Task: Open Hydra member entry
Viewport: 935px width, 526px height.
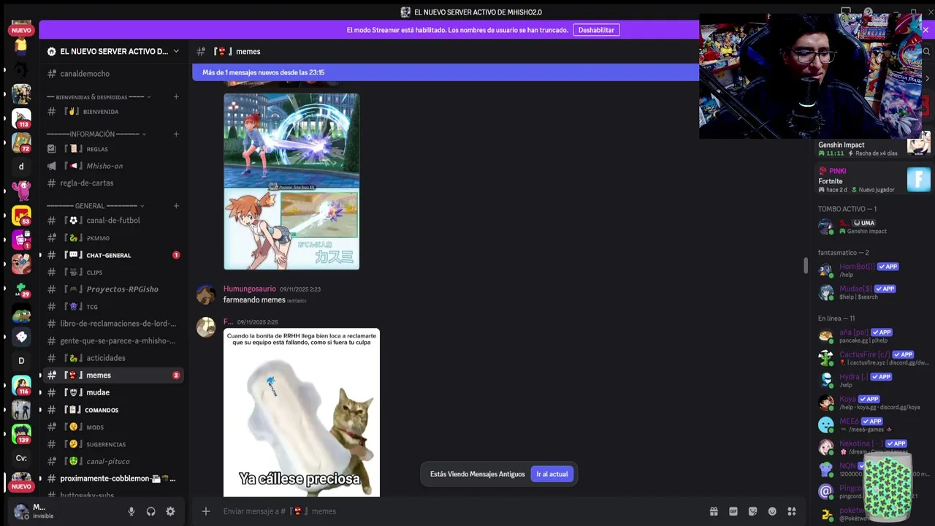Action: click(873, 380)
